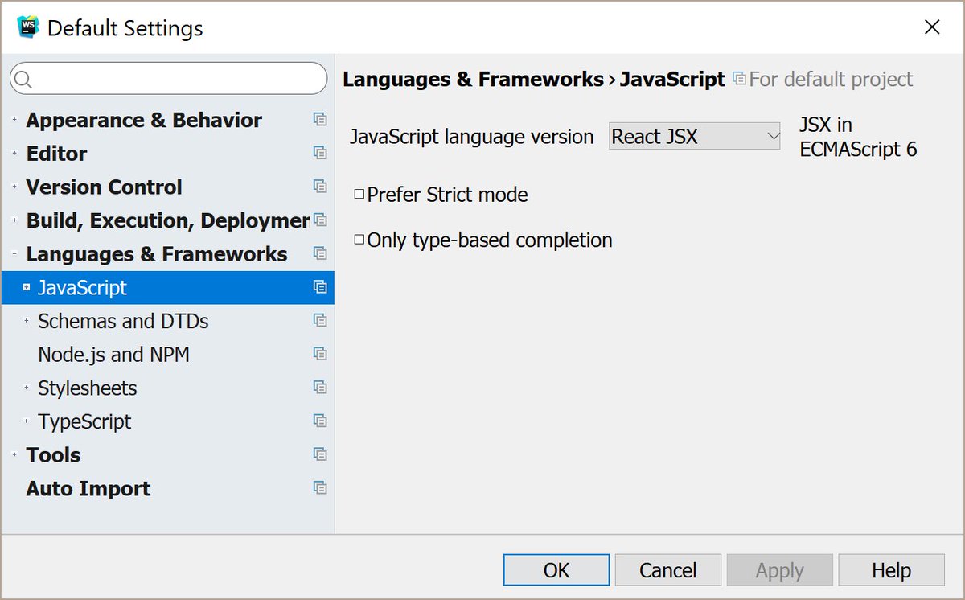The width and height of the screenshot is (965, 600).
Task: Click OK button to confirm settings
Action: 556,570
